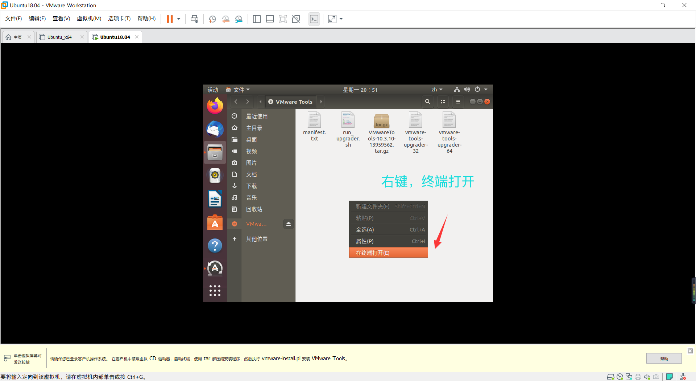Search files with the magnifier button
This screenshot has height=381, width=696.
click(x=428, y=102)
